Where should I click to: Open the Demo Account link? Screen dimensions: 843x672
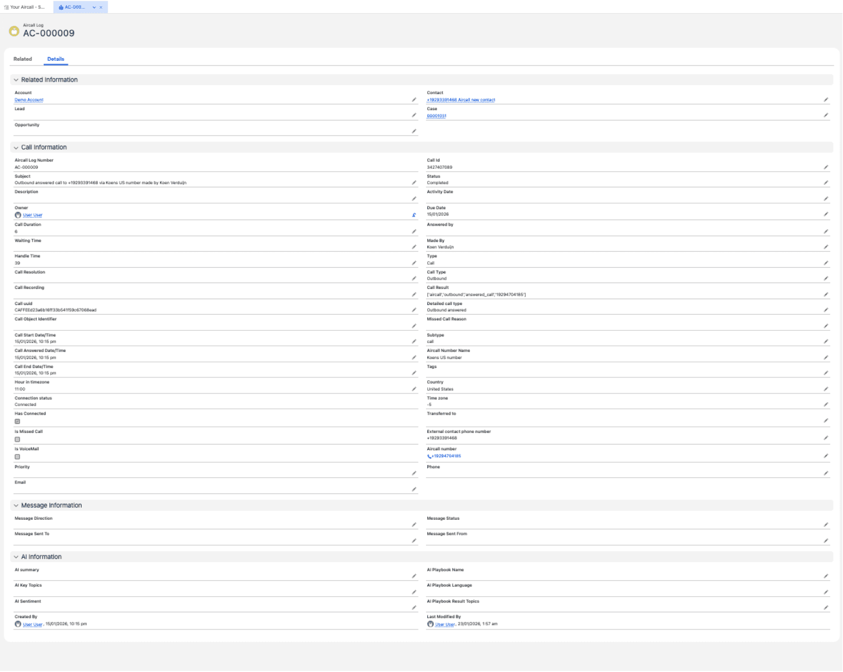pos(29,99)
